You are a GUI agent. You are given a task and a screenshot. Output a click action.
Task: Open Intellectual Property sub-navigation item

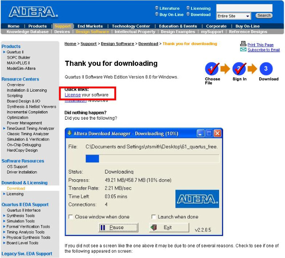pos(135,32)
